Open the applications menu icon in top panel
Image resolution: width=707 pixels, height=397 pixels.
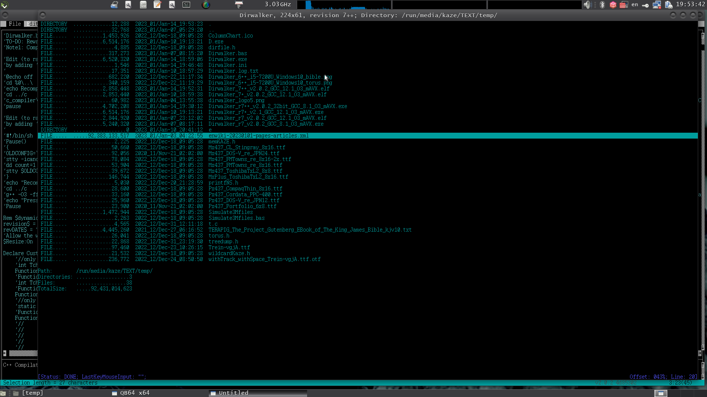point(5,5)
